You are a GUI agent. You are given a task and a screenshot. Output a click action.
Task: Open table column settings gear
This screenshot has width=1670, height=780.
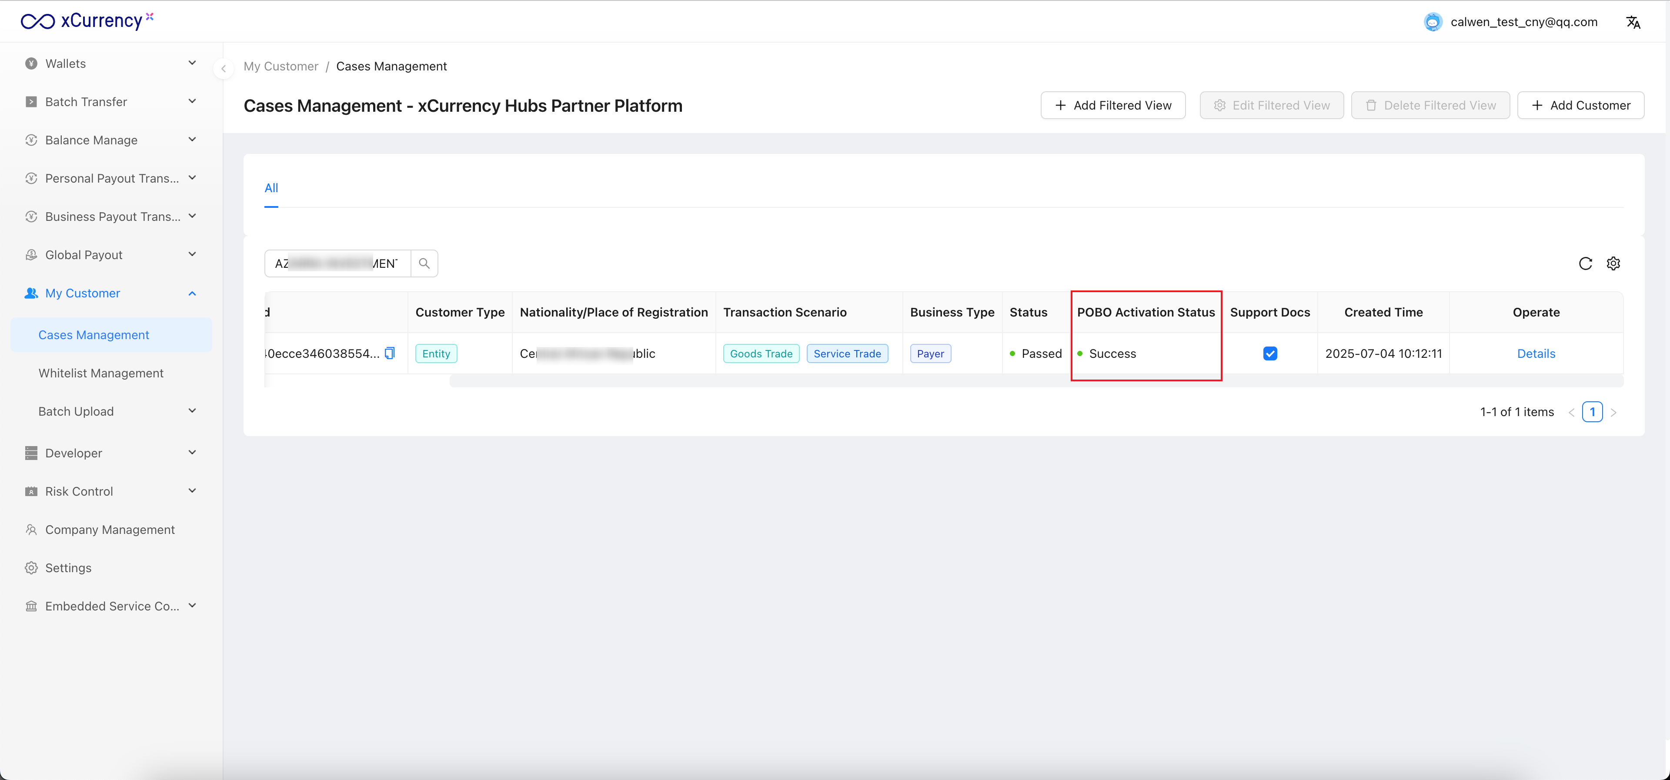pos(1613,263)
